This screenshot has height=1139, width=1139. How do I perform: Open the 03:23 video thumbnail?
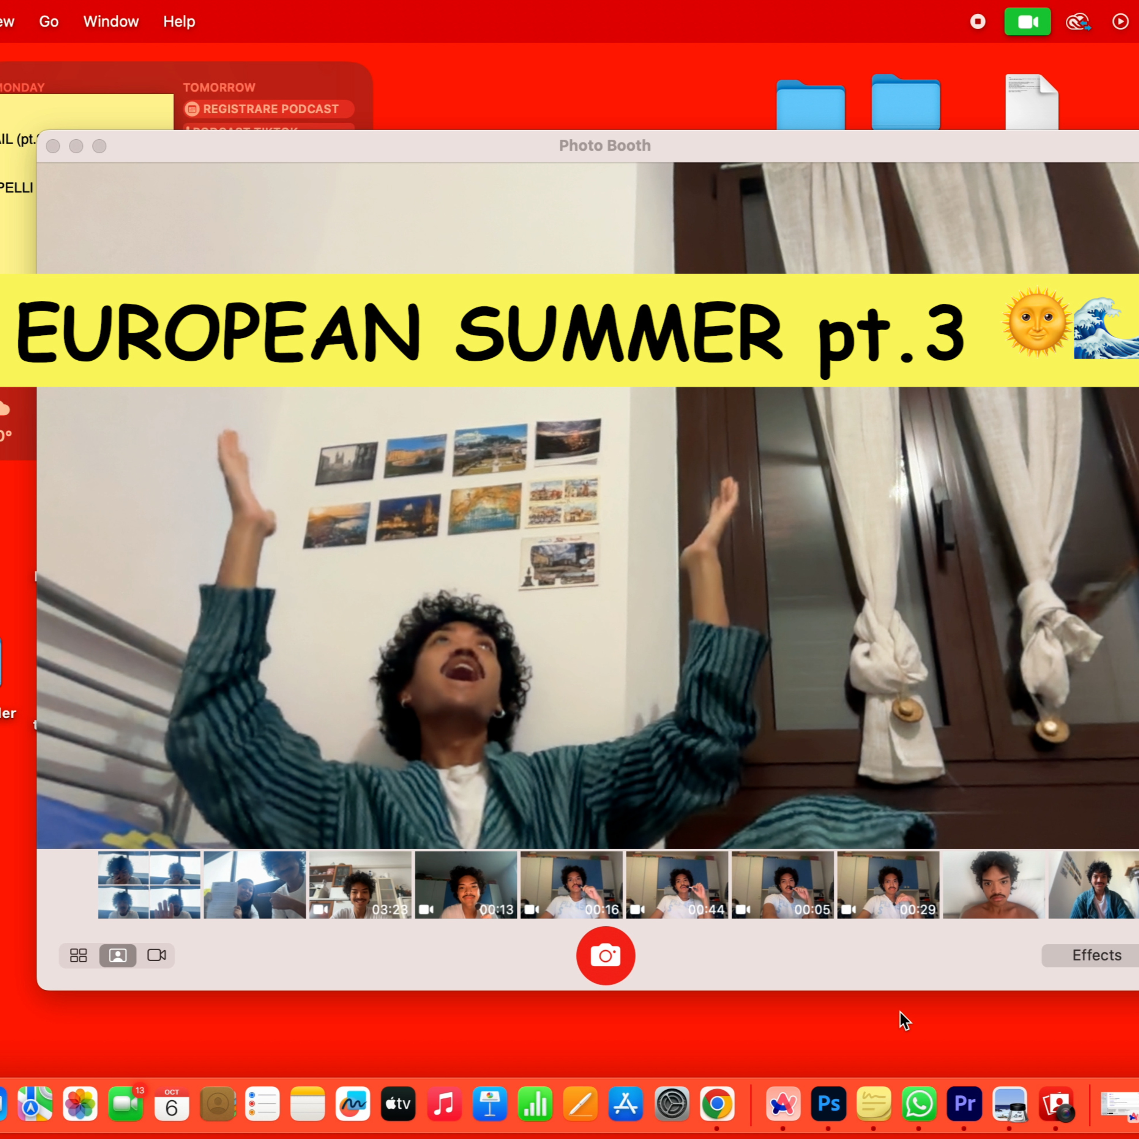[360, 884]
